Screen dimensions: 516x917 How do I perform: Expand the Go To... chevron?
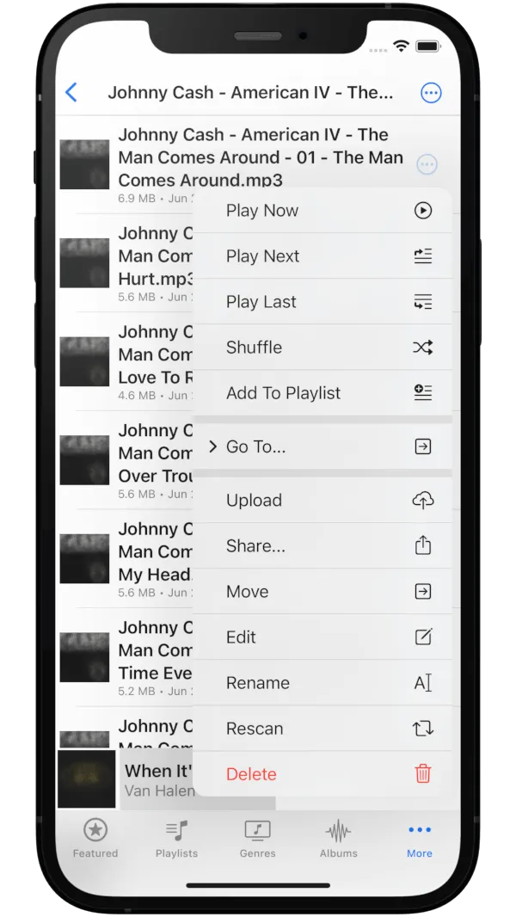212,446
